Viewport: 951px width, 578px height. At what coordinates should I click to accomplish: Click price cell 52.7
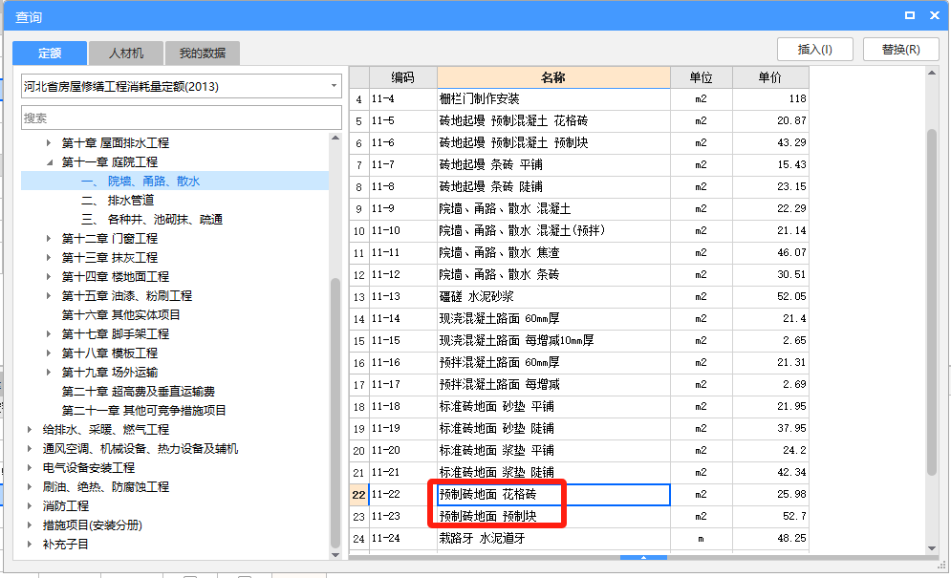pyautogui.click(x=770, y=516)
